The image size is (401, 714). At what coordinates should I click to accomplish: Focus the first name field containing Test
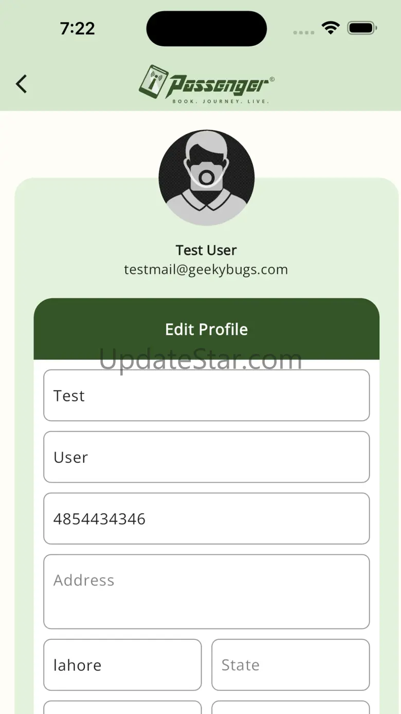pyautogui.click(x=206, y=395)
